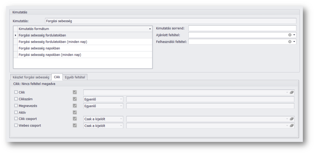The width and height of the screenshot is (315, 154).
Task: Click the Kimutatás sorrend input field
Action: click(242, 28)
